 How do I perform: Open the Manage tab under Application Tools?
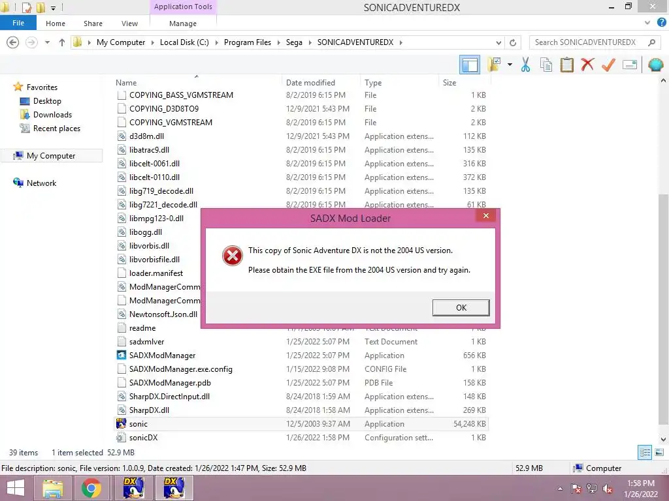183,23
